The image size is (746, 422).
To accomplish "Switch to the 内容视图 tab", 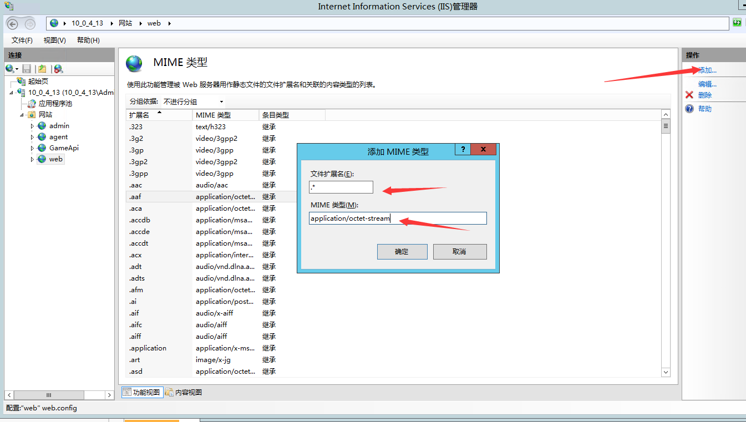I will pyautogui.click(x=184, y=393).
